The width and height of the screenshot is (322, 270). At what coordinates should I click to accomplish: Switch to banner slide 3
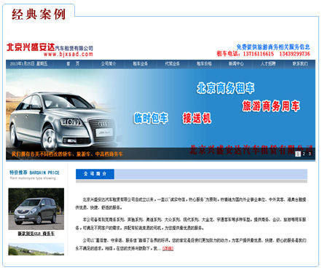(x=310, y=154)
